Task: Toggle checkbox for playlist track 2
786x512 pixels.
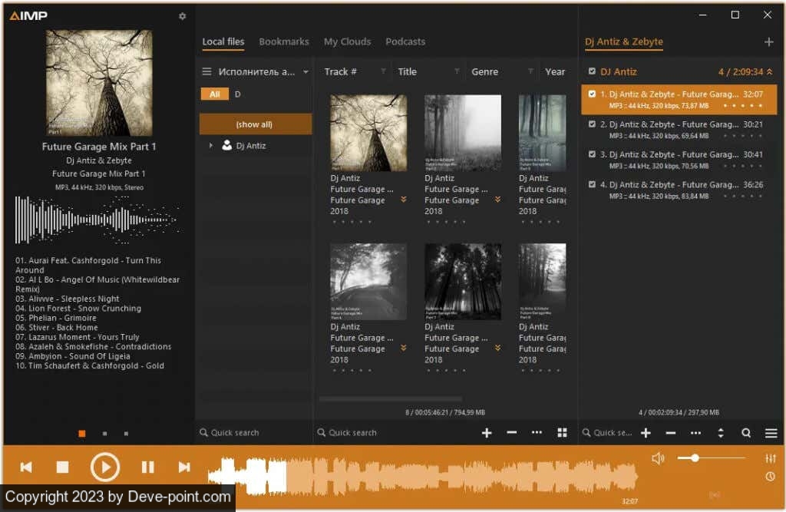Action: (591, 124)
